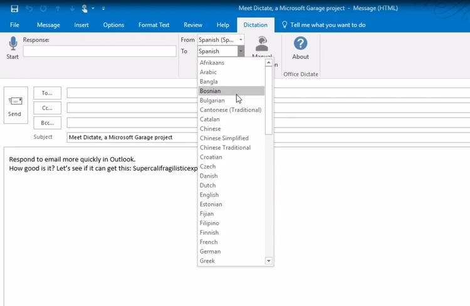
Task: Select Fijian language
Action: (x=231, y=213)
